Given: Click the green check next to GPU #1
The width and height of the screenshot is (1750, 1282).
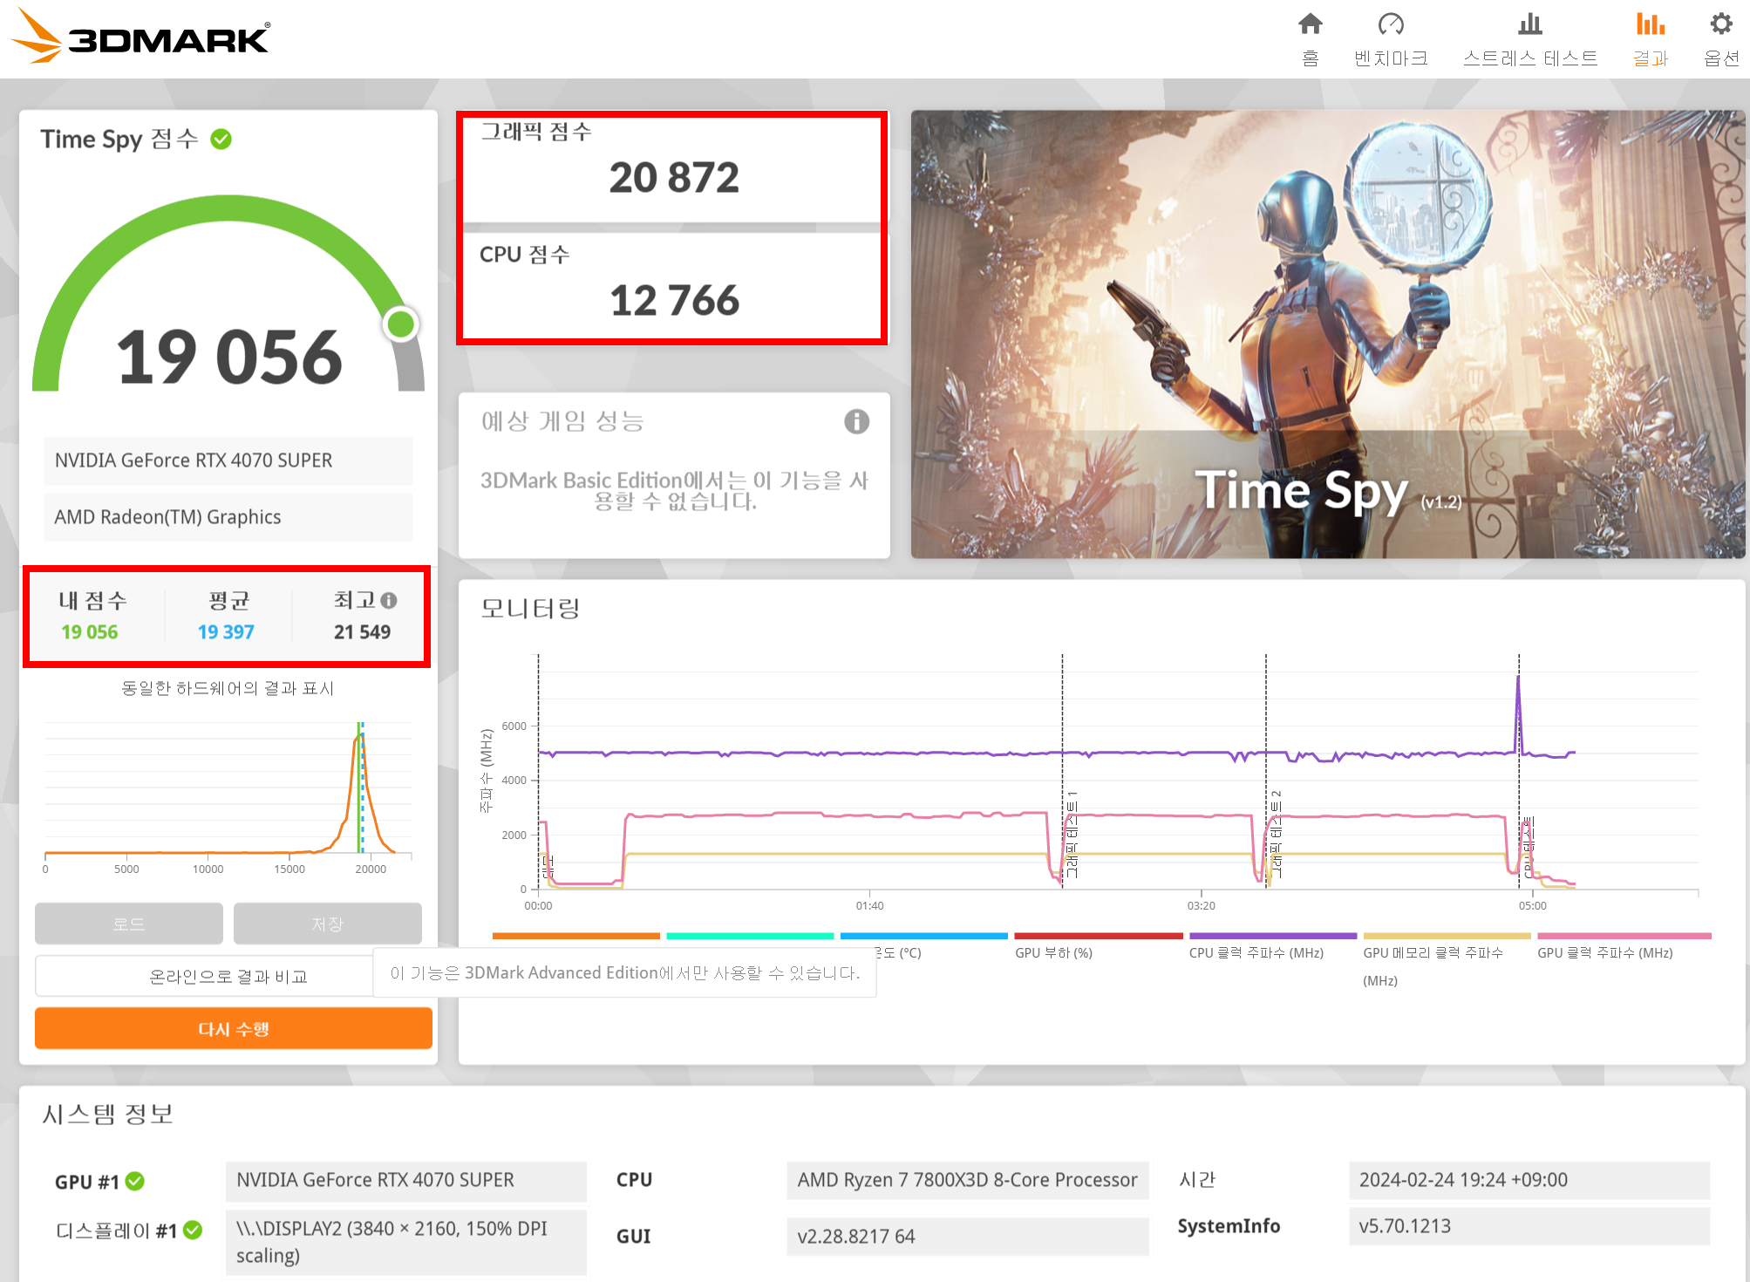Looking at the screenshot, I should click(x=134, y=1181).
